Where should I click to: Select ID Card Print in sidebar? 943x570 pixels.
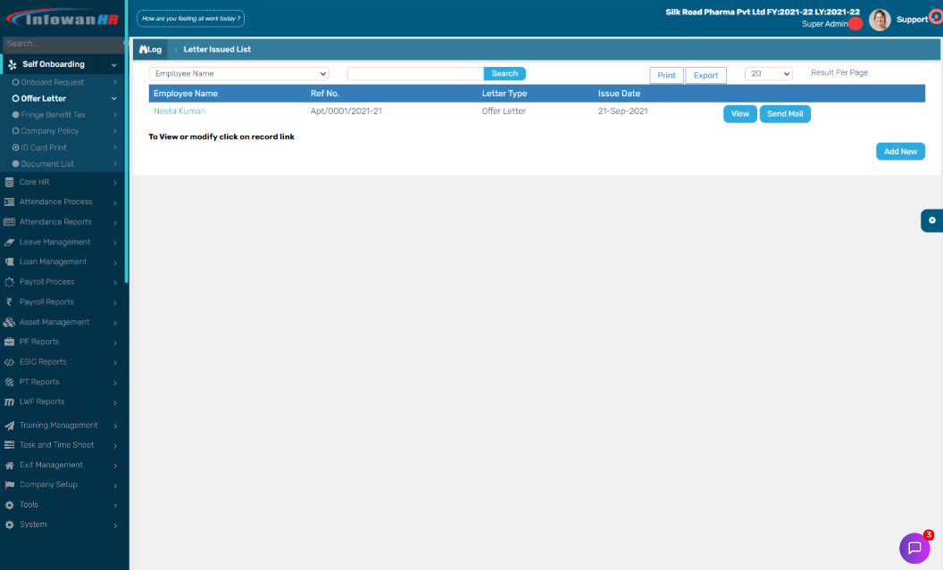tap(44, 147)
